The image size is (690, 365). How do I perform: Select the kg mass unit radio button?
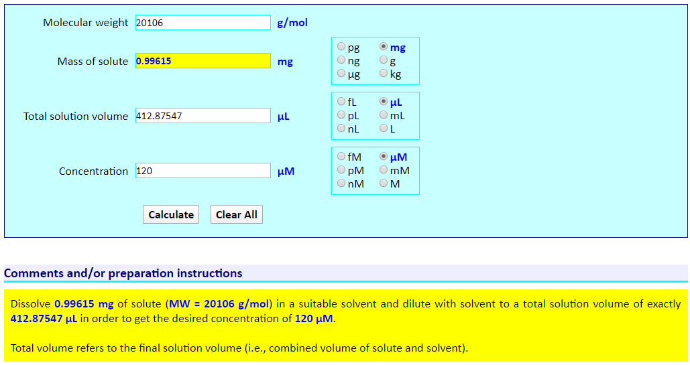(384, 74)
